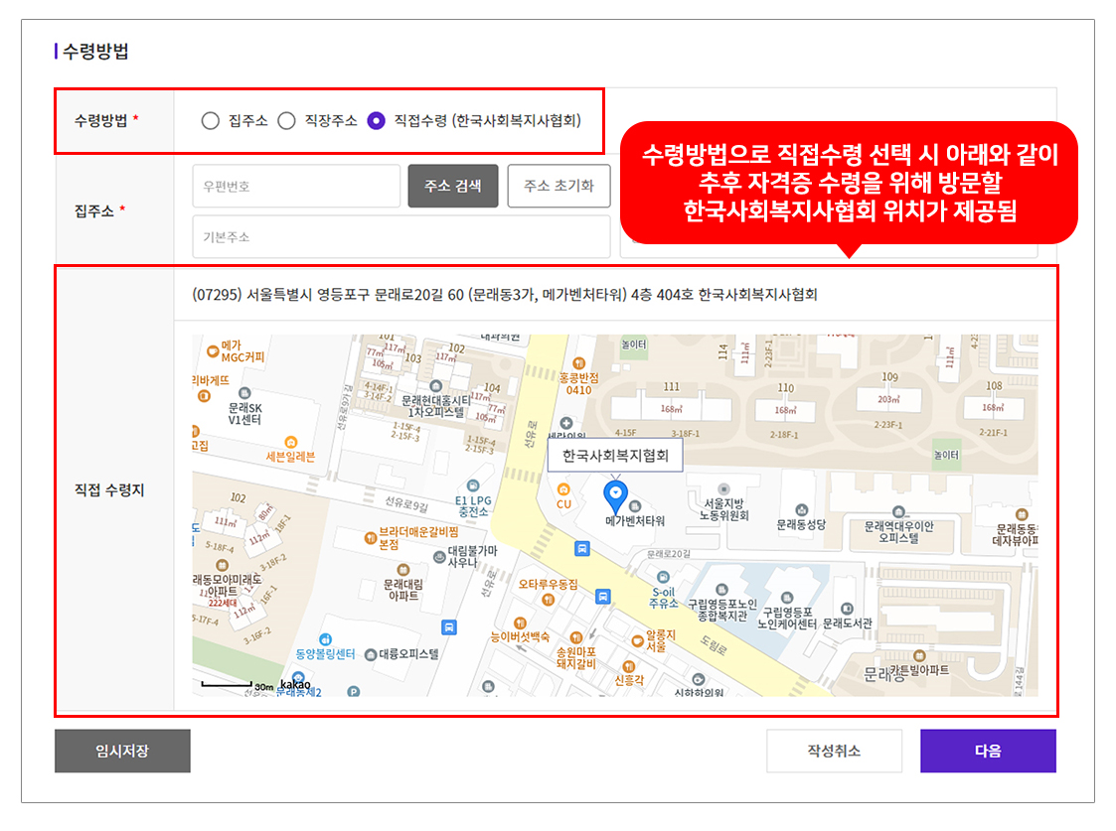Click 임시저장 to save draft
1116x831 pixels.
(x=122, y=751)
